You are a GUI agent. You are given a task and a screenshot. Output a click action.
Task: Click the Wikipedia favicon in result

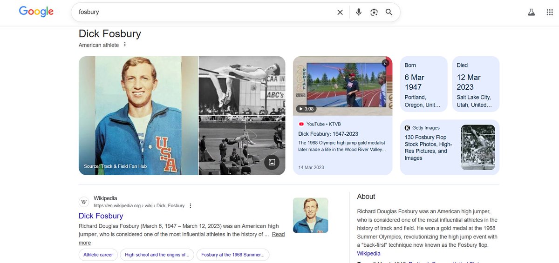(84, 202)
